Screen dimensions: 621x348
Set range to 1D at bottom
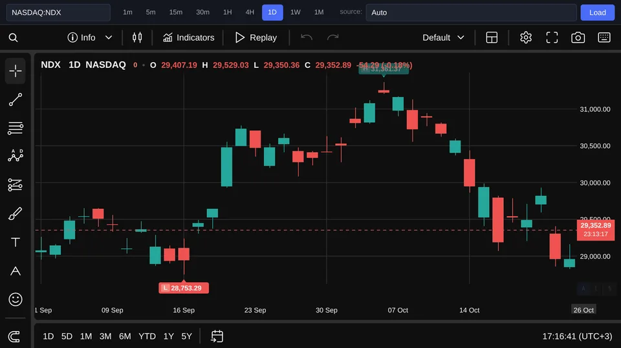(49, 336)
